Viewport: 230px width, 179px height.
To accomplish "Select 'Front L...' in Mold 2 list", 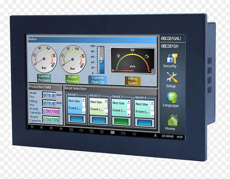I will coord(97,109).
